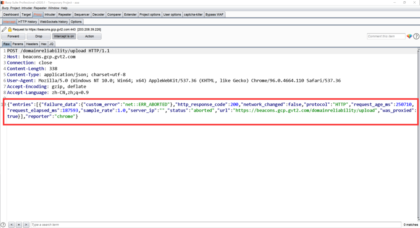Open the Intruder menu
The height and width of the screenshot is (228, 420).
coord(27,8)
